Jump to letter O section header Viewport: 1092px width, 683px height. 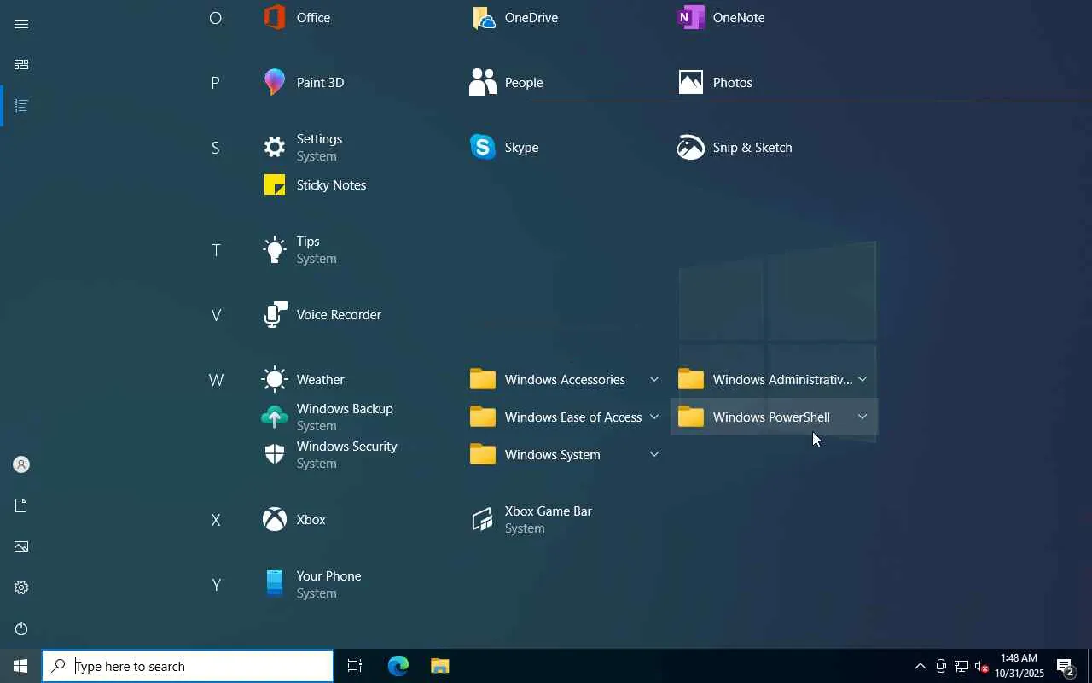[x=216, y=17]
